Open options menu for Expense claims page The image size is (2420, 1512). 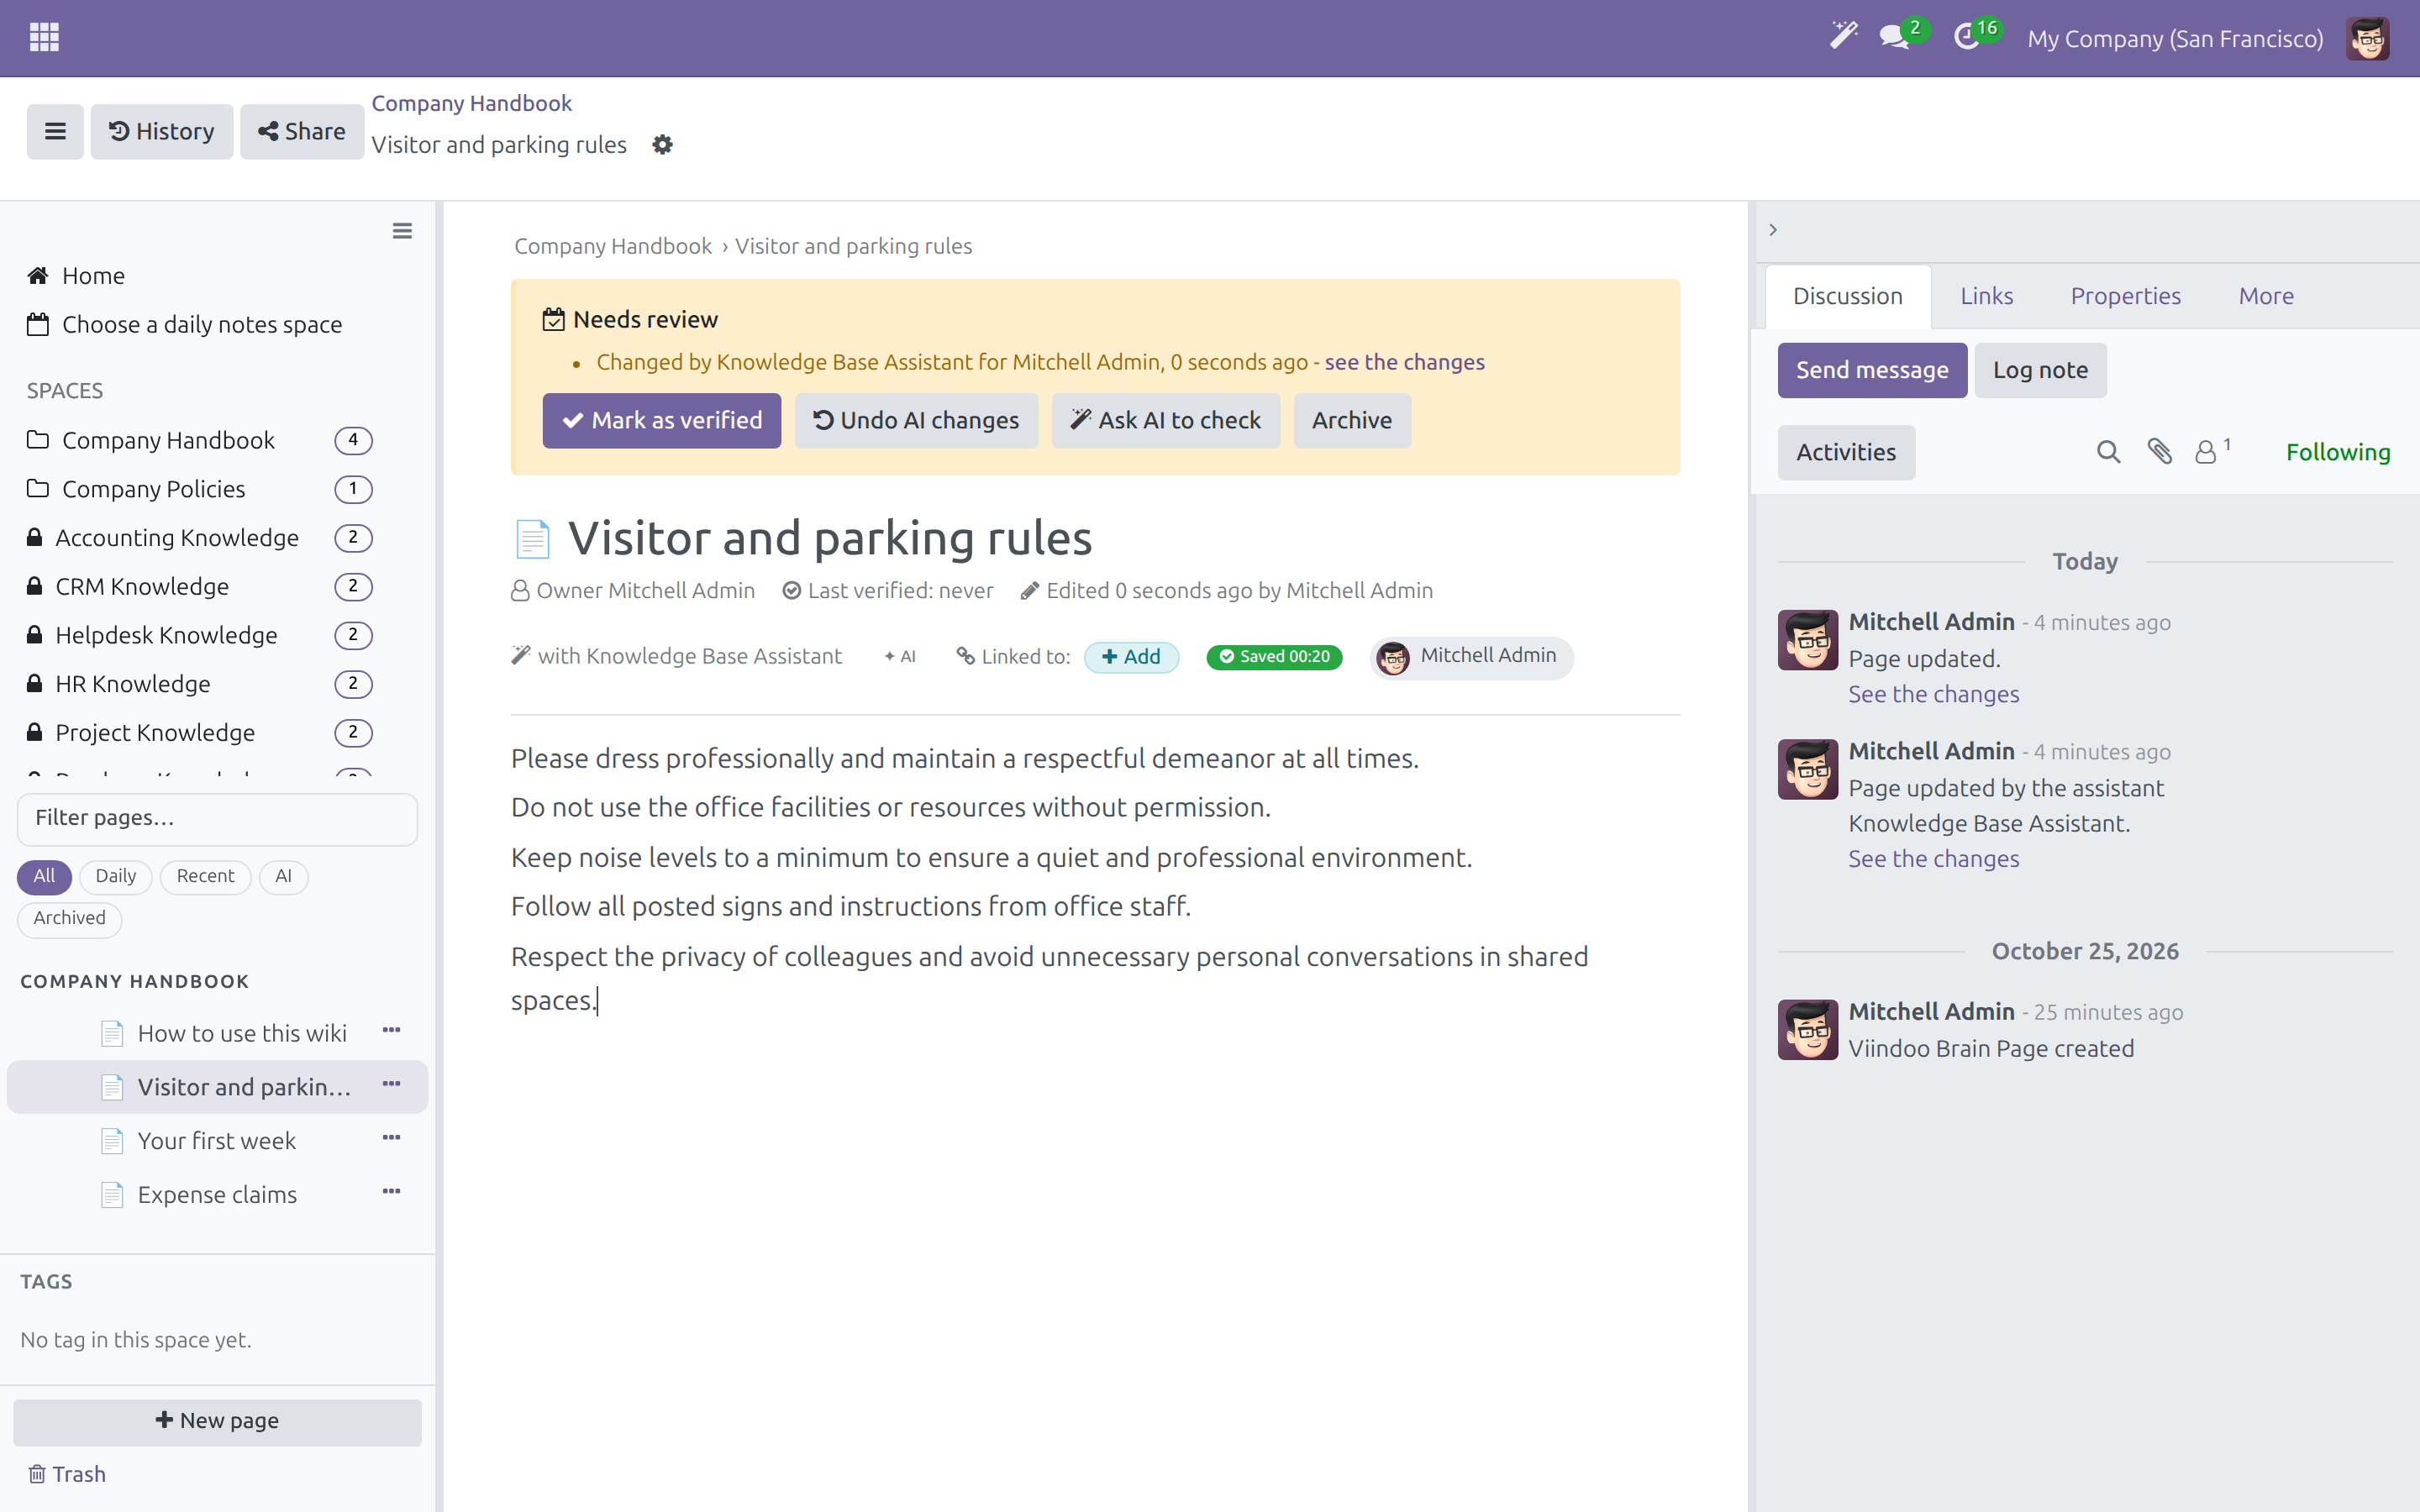point(391,1191)
